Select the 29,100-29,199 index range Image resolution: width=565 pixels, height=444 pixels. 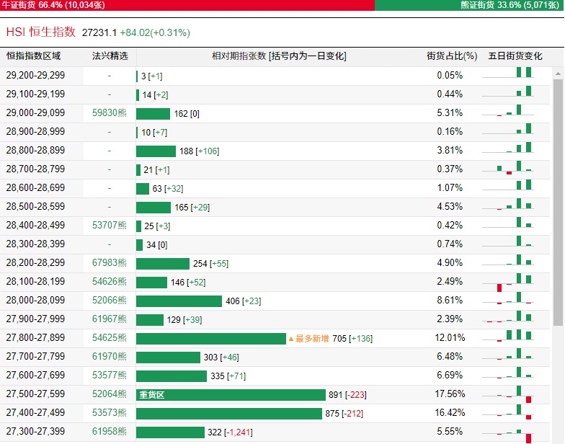point(35,94)
